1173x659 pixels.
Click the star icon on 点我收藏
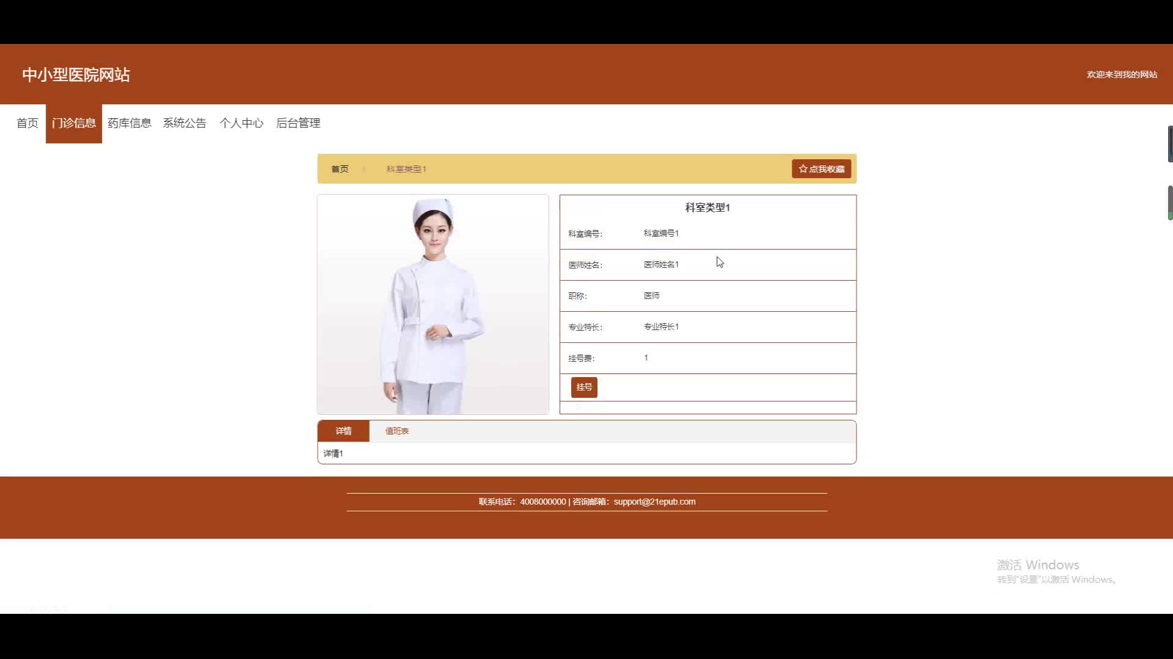(x=803, y=169)
